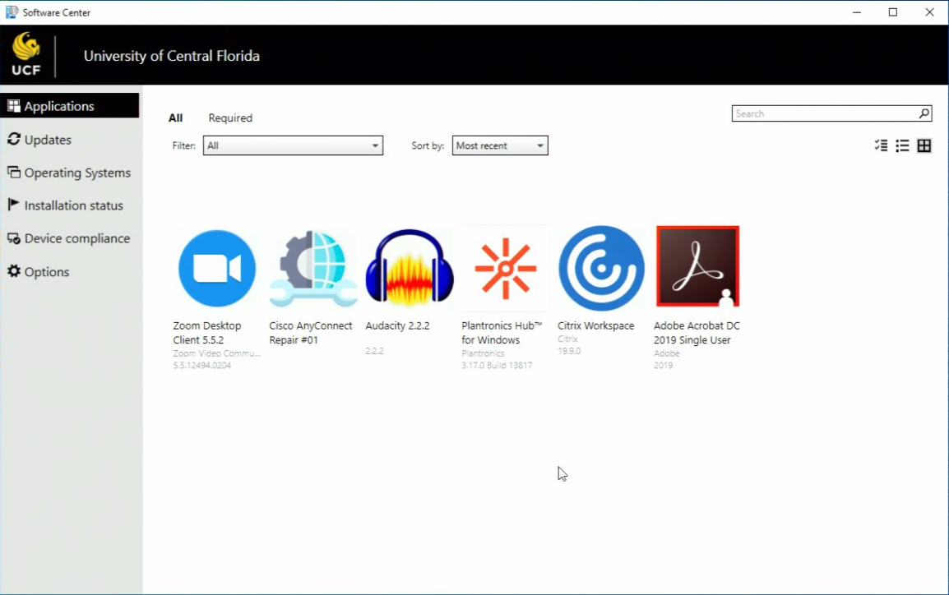
Task: Select the Plantronics Hub app icon
Action: click(x=506, y=269)
